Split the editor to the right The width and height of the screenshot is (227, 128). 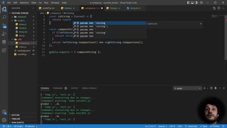pos(219,8)
